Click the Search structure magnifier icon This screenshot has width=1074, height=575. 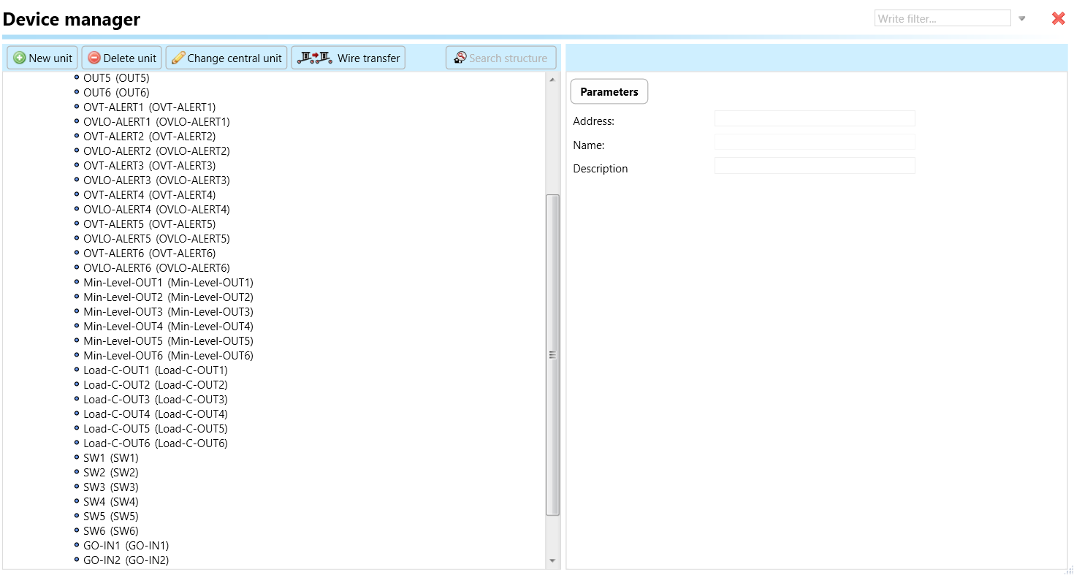coord(460,58)
